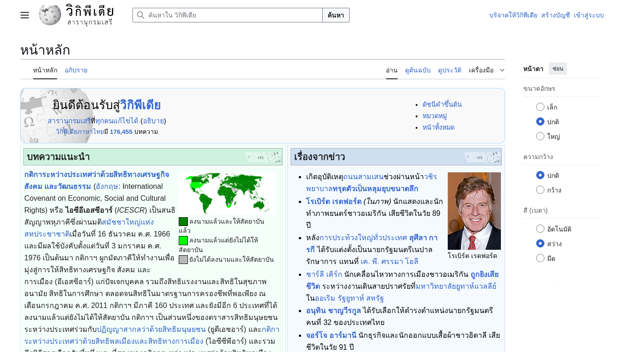Open Robert Redford's photo
Screen dimensions: 626x352
pyautogui.click(x=474, y=211)
